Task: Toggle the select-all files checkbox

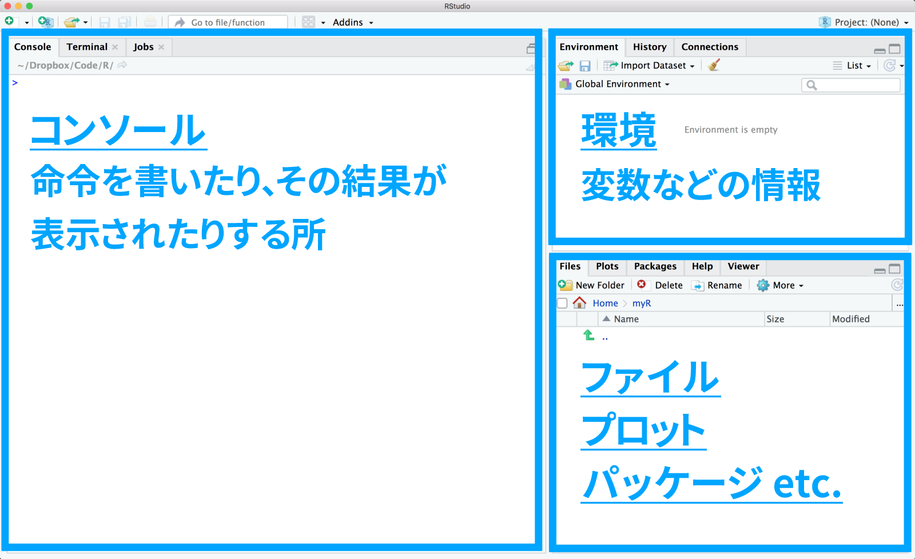Action: (562, 303)
